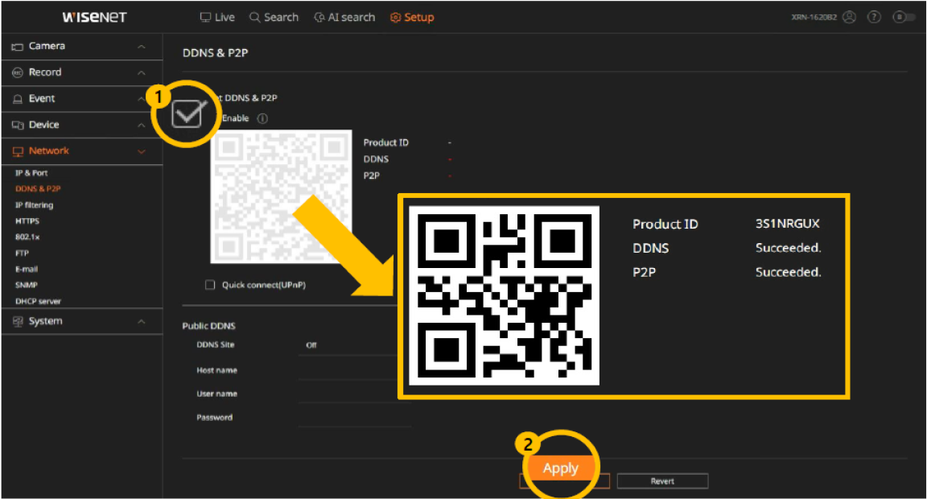Click the user account icon
Image resolution: width=927 pixels, height=499 pixels.
(849, 18)
